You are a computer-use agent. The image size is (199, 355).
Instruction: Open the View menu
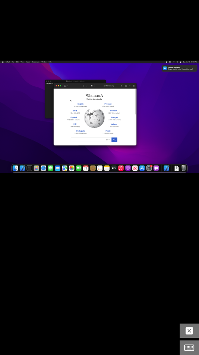(x=22, y=62)
